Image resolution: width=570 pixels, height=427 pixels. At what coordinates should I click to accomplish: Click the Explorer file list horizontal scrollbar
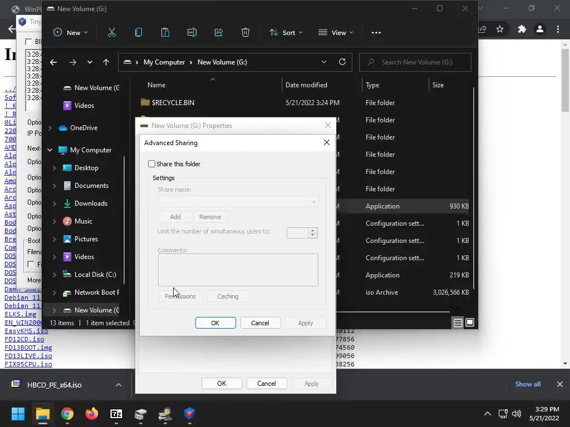tap(392, 311)
